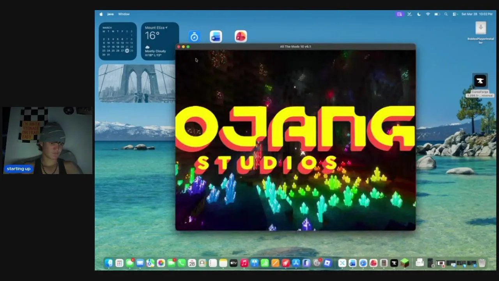
Task: Open Pages from the Dock
Action: click(275, 263)
